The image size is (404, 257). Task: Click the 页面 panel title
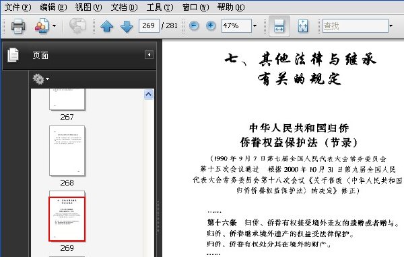click(x=40, y=55)
